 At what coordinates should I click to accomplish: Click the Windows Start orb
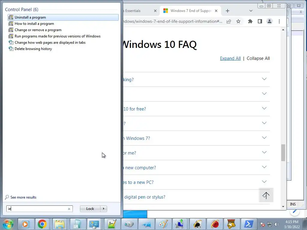8,224
